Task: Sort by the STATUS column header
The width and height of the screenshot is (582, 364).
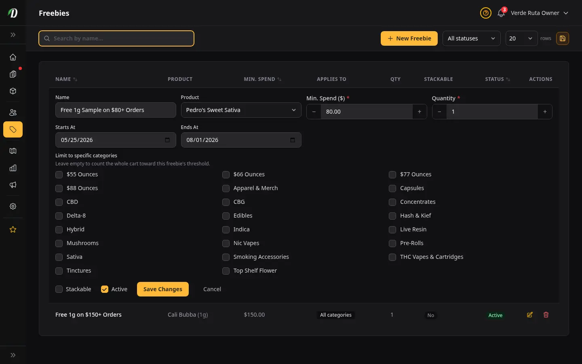Action: tap(498, 79)
